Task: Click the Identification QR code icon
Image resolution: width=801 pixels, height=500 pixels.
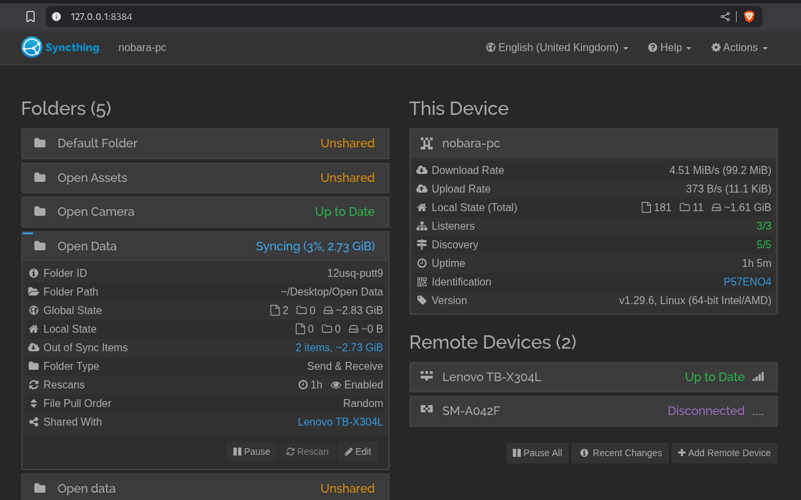Action: (422, 282)
